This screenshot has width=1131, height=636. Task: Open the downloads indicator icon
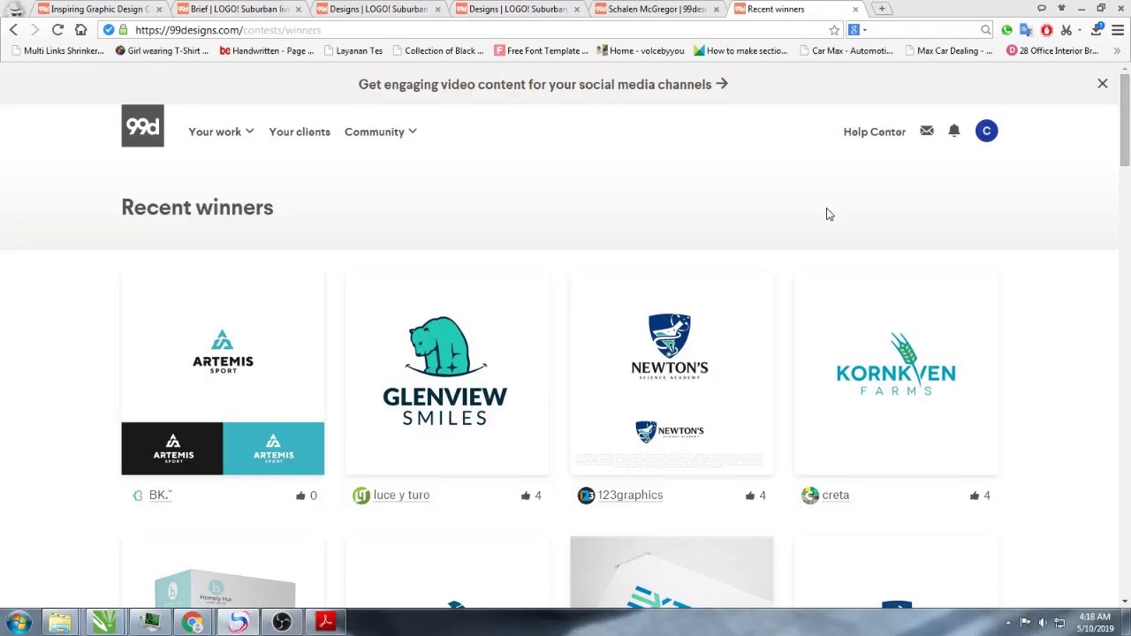(1097, 30)
